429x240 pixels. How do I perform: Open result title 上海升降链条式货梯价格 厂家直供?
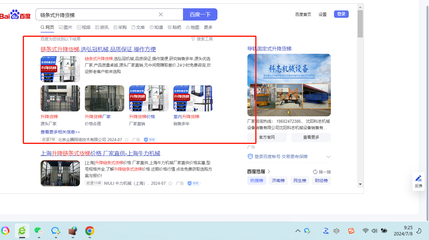click(101, 153)
